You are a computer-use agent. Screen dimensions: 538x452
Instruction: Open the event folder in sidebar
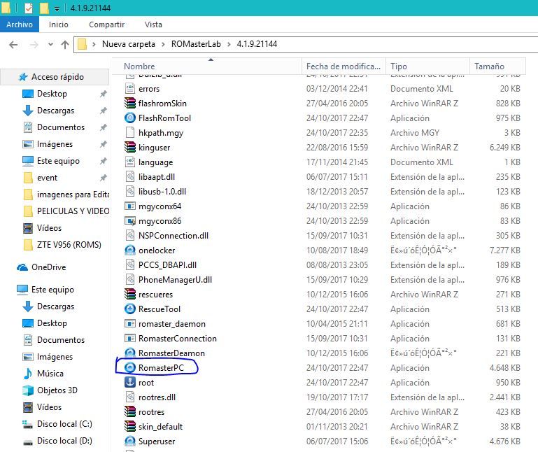(x=47, y=178)
